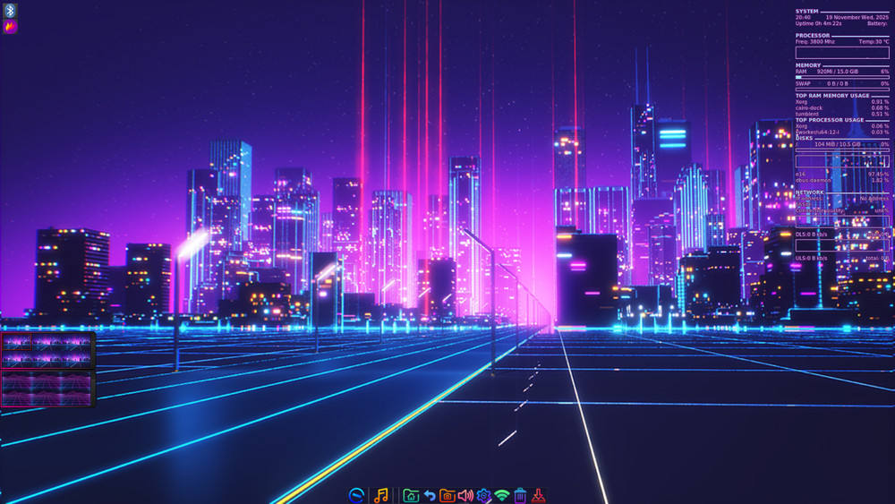
Task: Click the download speed graph above DLS
Action: [842, 221]
